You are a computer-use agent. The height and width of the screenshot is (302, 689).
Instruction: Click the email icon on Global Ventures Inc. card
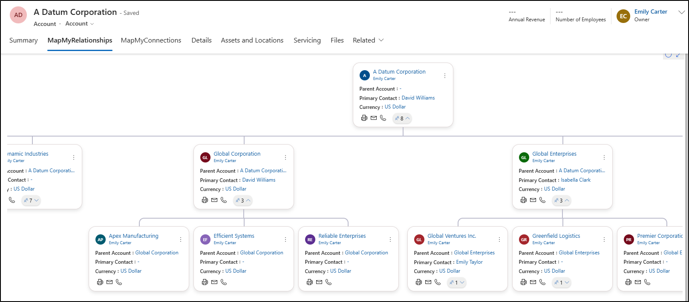(428, 282)
